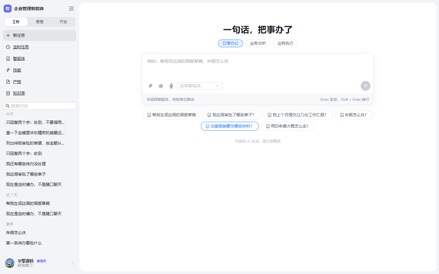Click the robot icon on 出差报销 chip
This screenshot has height=274, width=439.
click(x=207, y=126)
